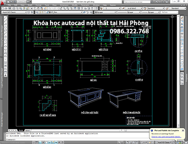Viewport: 188px width, 144px height.
Task: Select the Multiline Text tool
Action: tap(6, 75)
